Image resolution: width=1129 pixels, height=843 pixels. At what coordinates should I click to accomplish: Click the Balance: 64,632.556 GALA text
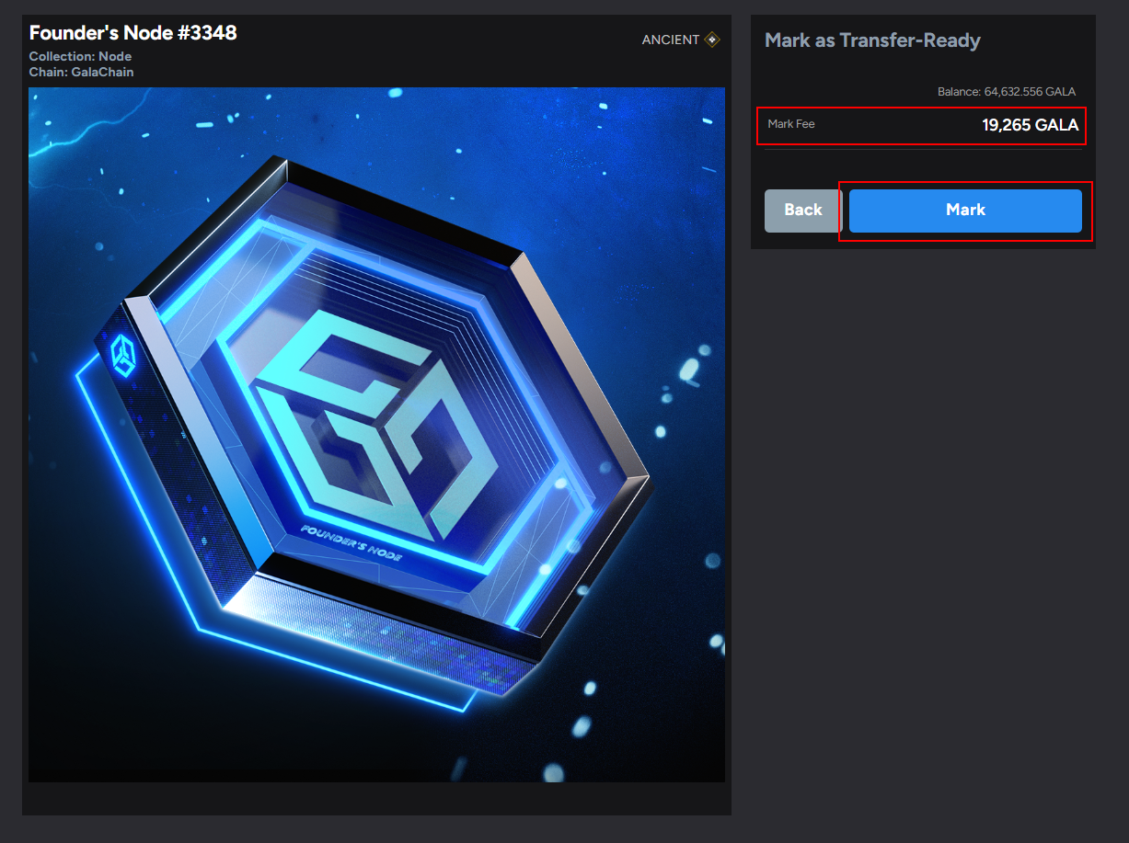click(x=1007, y=92)
